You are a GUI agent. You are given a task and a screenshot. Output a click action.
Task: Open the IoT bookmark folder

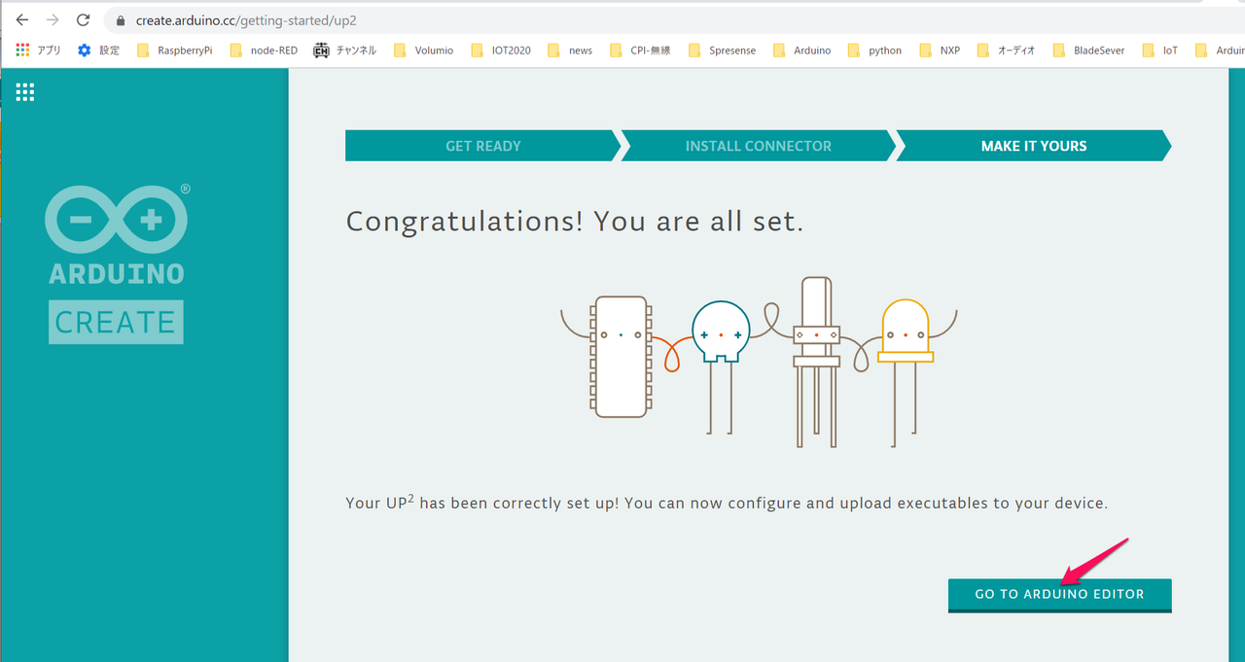pos(1159,51)
